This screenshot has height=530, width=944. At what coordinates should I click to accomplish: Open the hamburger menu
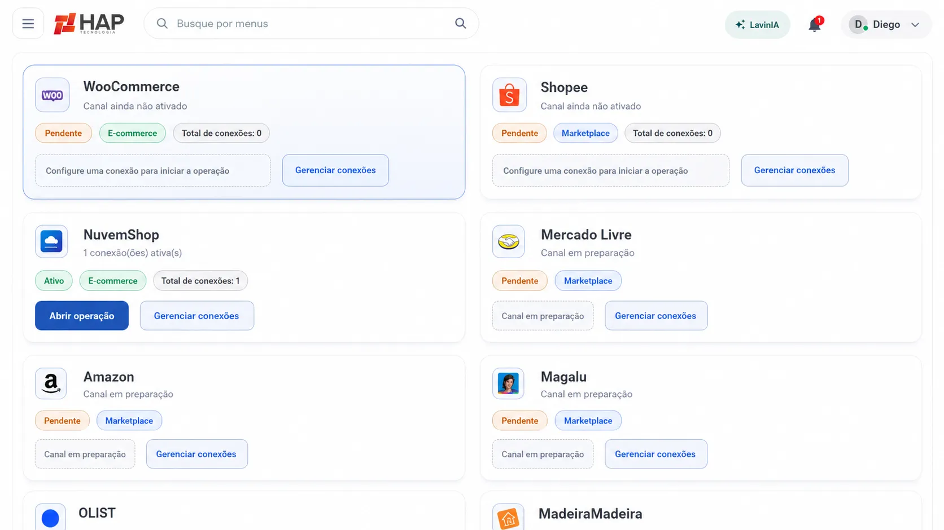tap(28, 24)
